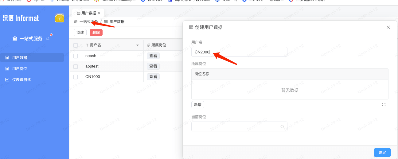Close the 用户数据 tab with its X

tap(99, 13)
